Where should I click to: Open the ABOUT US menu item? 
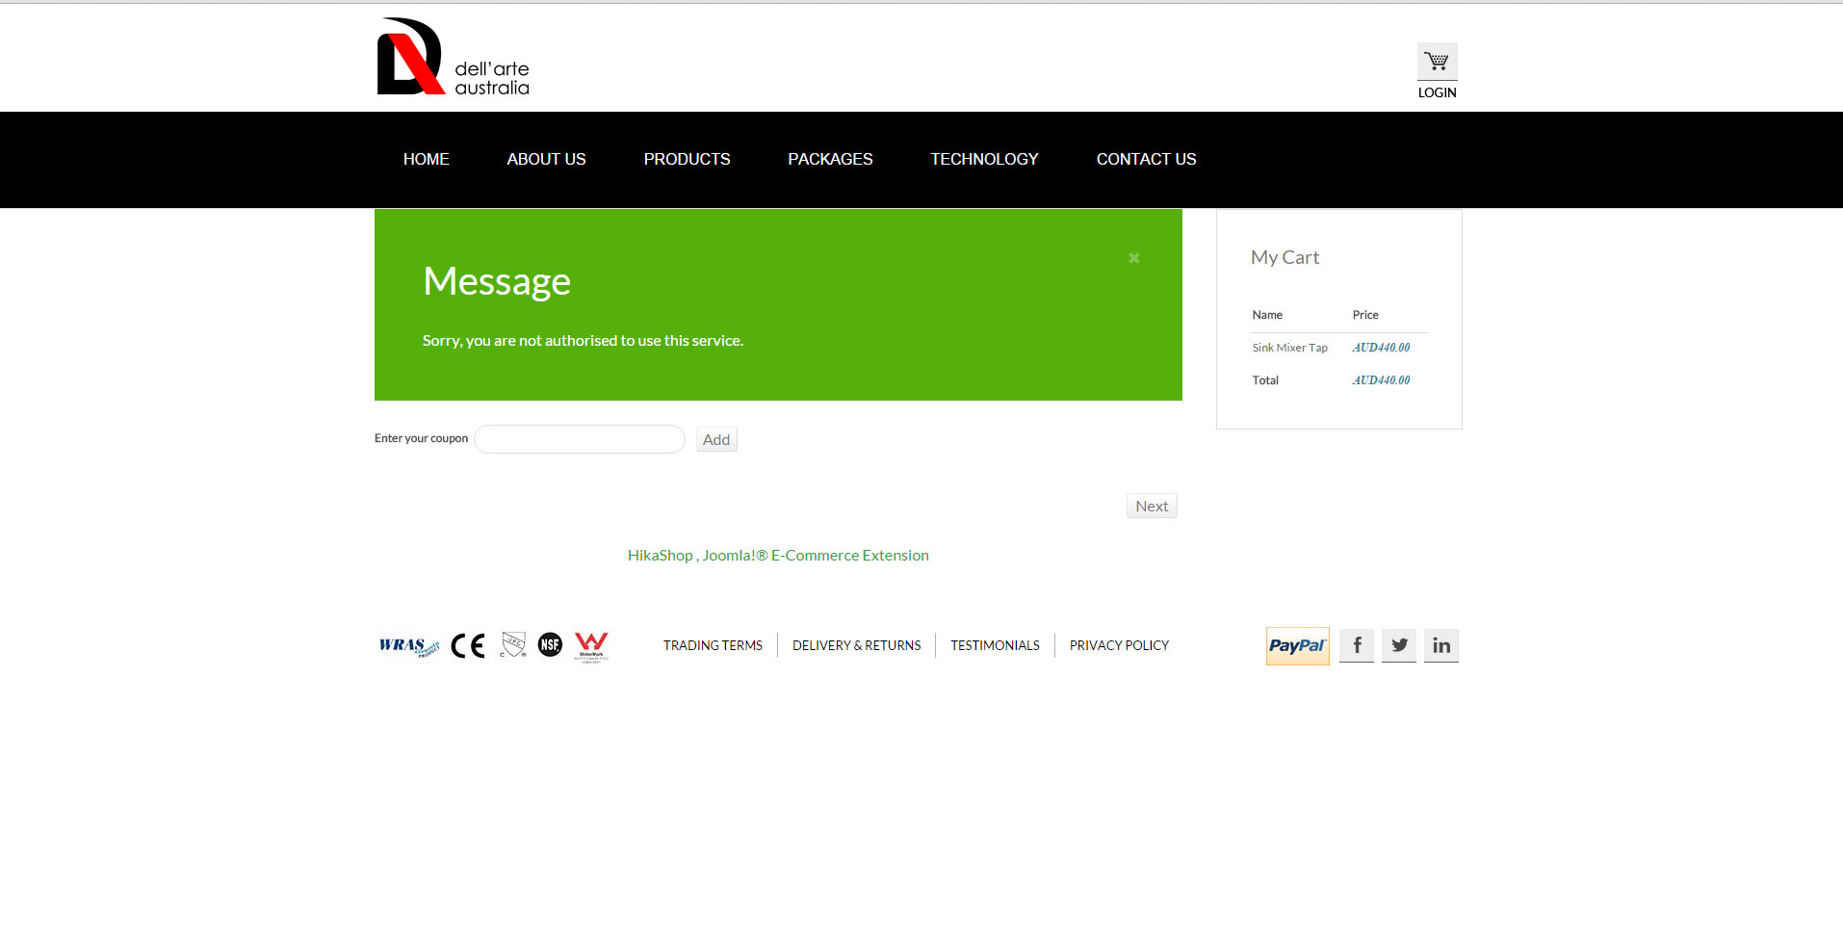[x=547, y=160]
